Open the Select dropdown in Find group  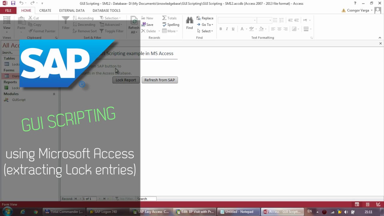click(205, 31)
